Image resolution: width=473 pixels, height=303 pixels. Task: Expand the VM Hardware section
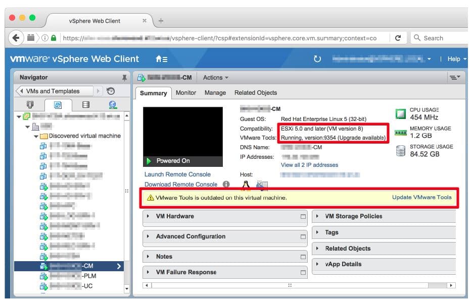coord(148,216)
